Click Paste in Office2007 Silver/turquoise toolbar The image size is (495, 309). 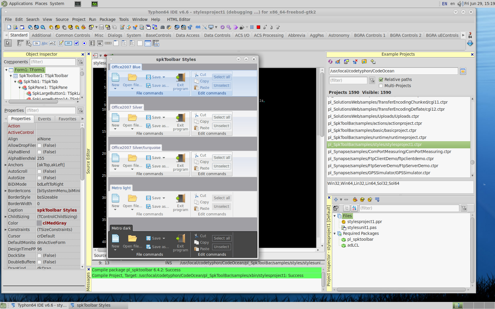(202, 168)
